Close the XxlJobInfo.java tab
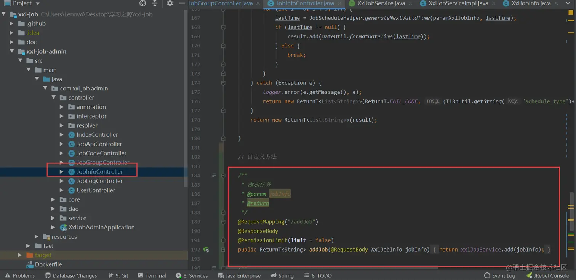 (x=557, y=3)
